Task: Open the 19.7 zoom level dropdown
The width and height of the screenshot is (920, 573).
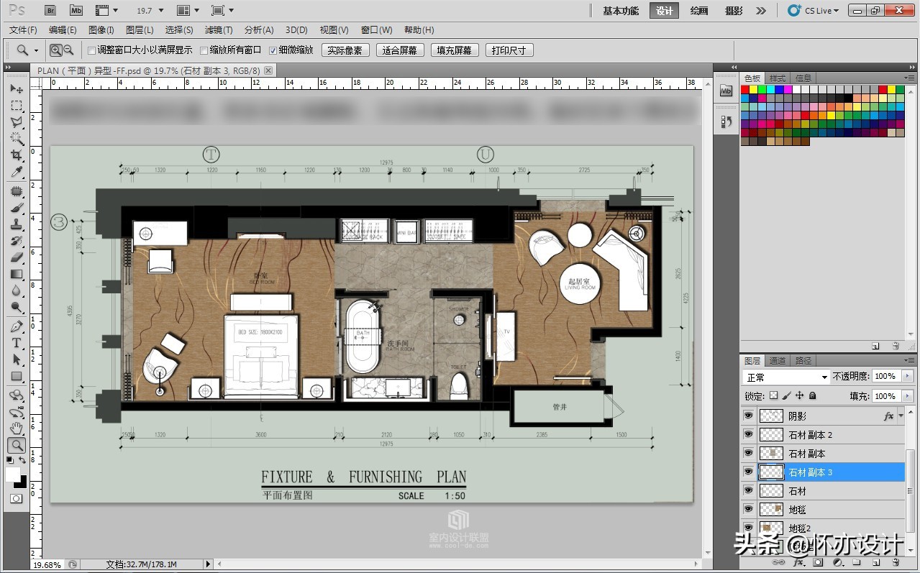Action: coord(160,11)
